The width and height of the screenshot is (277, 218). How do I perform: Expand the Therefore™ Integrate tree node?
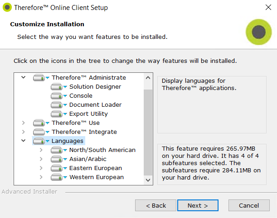pyautogui.click(x=23, y=132)
